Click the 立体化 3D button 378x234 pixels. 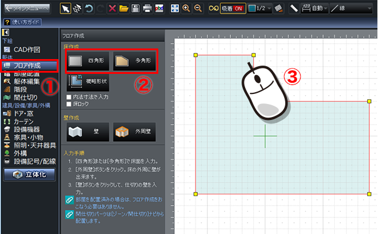30,174
